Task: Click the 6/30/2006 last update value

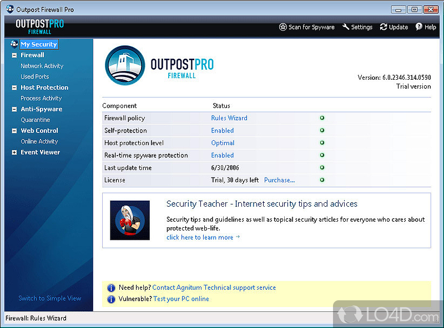Action: point(225,168)
